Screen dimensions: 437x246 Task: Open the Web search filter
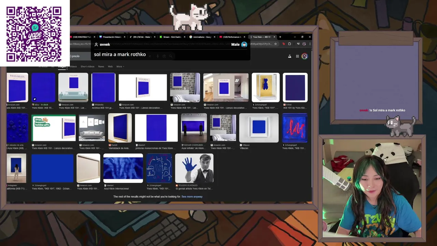click(110, 67)
